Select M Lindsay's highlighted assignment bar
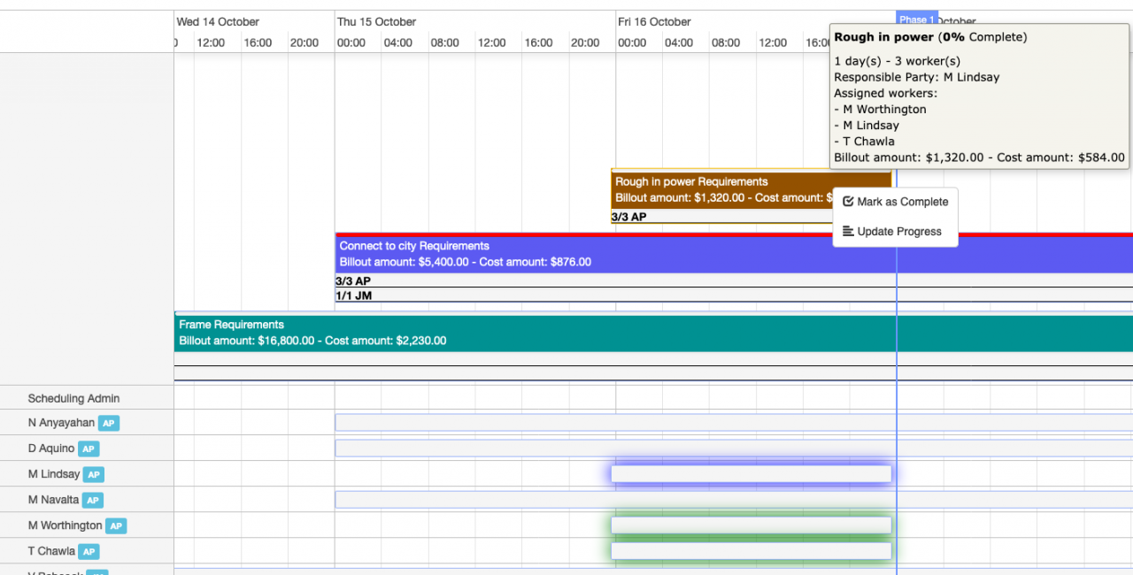Image resolution: width=1133 pixels, height=575 pixels. [x=751, y=474]
